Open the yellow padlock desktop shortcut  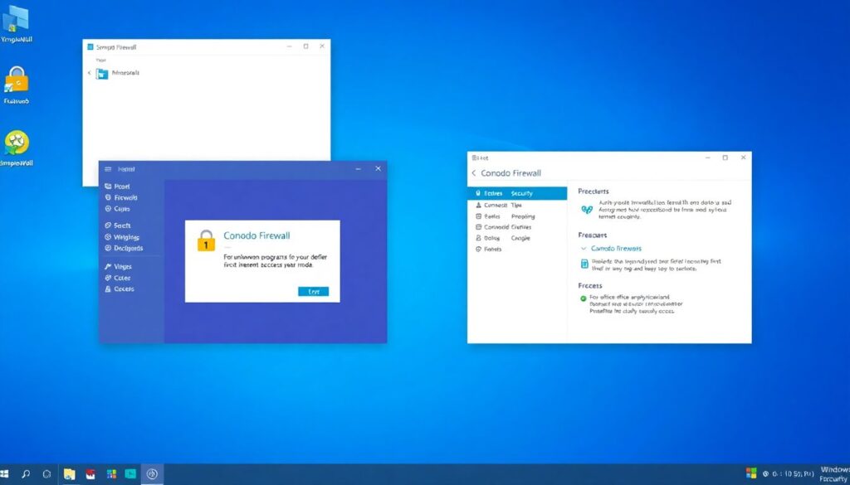pos(17,80)
